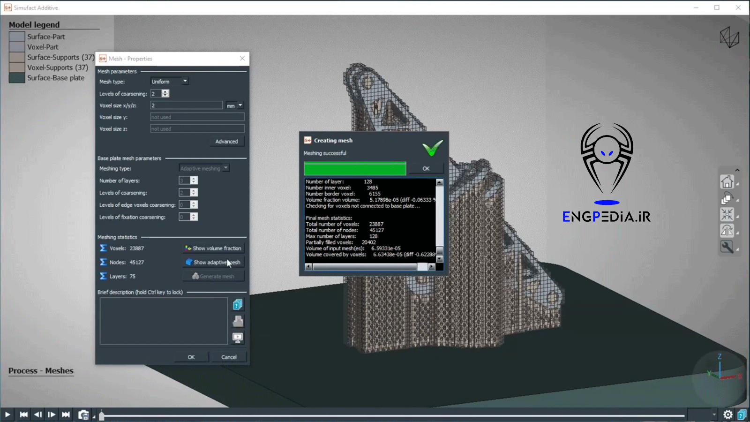Click the Home view icon
750x422 pixels.
point(727,181)
